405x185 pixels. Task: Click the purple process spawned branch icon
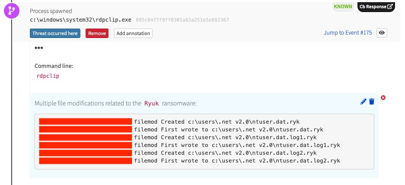[12, 11]
